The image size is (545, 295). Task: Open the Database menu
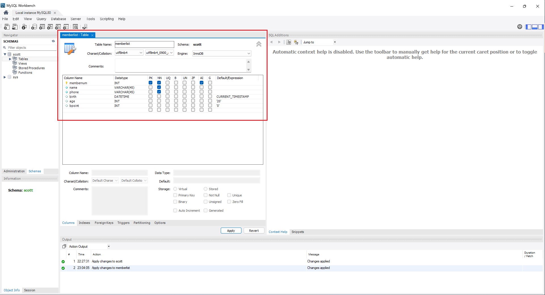pyautogui.click(x=58, y=19)
